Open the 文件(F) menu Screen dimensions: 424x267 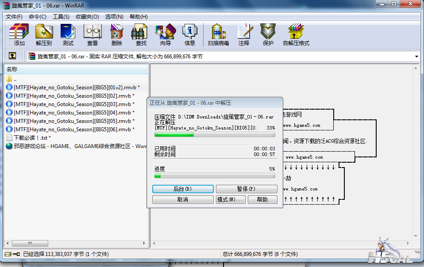pos(14,17)
